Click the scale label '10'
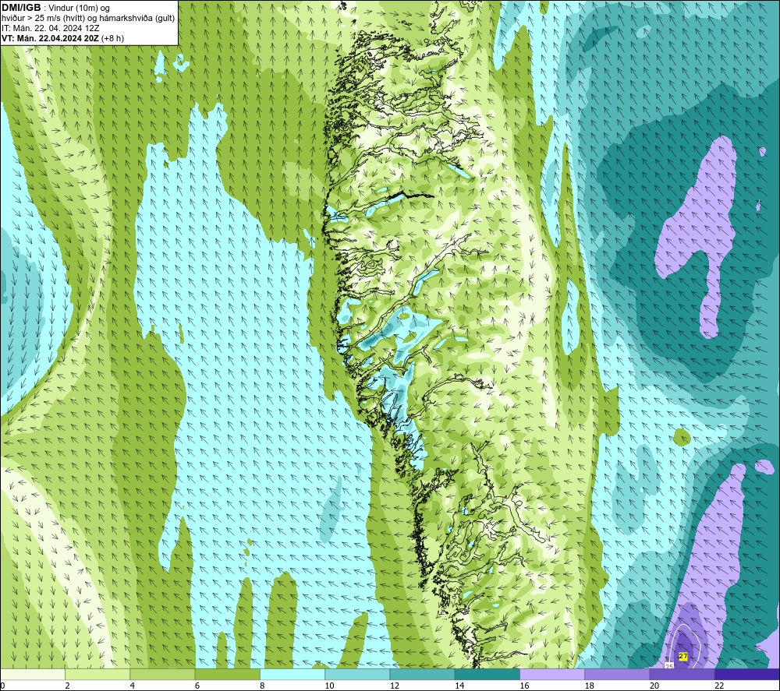 329,686
